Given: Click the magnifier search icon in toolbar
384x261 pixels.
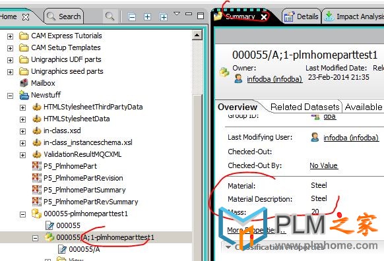Looking at the screenshot, I should 110,16.
